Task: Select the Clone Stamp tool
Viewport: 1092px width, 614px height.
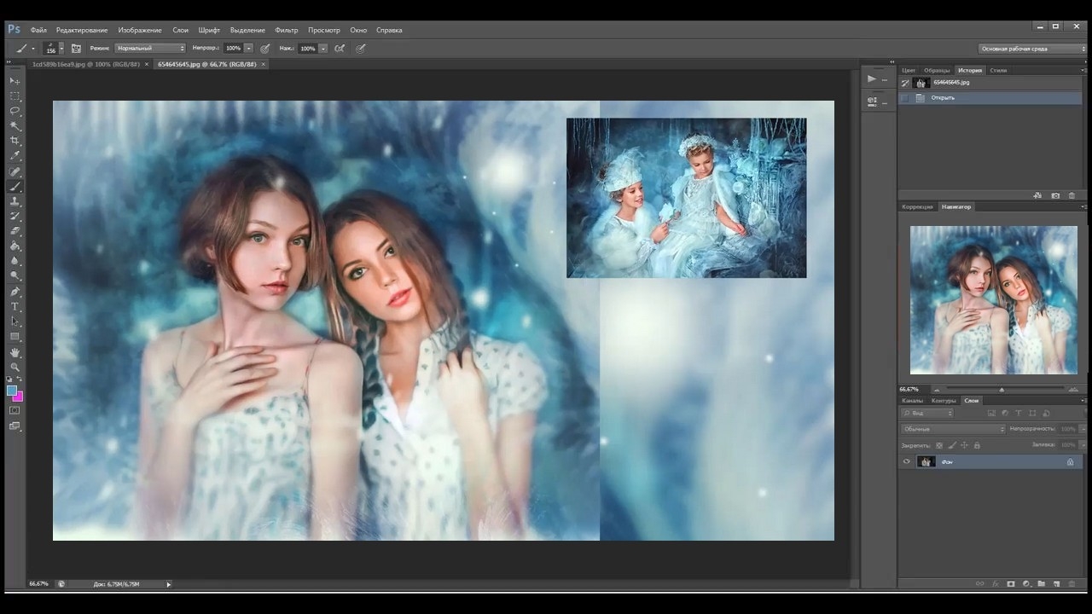Action: coord(15,201)
